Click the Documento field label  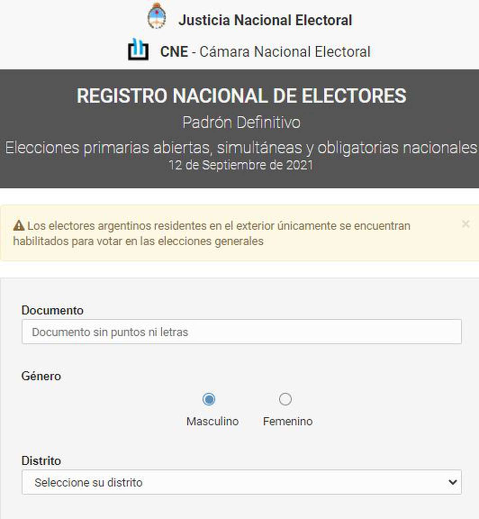click(x=52, y=310)
